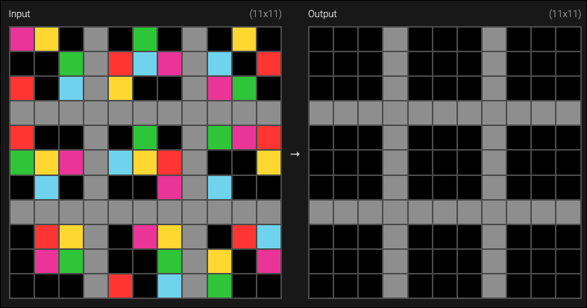This screenshot has width=587, height=308.
Task: Select the Output grid's bottom-right black cell
Action: click(x=568, y=286)
